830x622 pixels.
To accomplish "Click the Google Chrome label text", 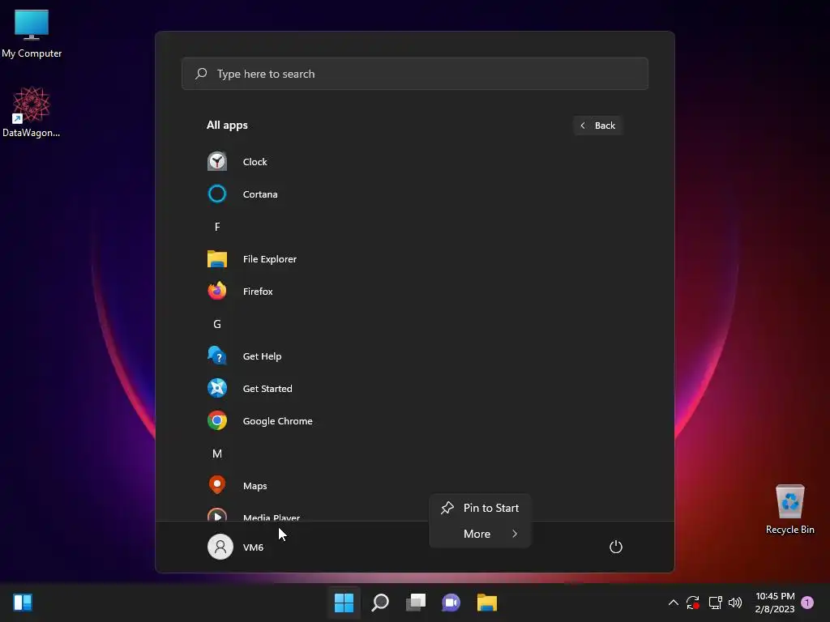I will click(x=277, y=421).
